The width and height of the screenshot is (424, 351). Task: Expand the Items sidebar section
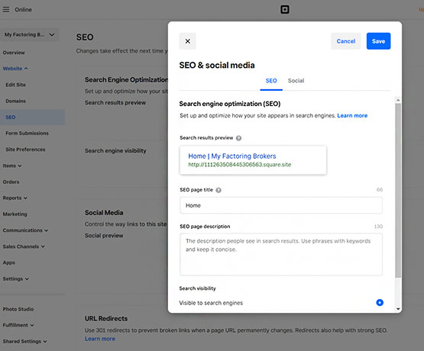(x=12, y=166)
